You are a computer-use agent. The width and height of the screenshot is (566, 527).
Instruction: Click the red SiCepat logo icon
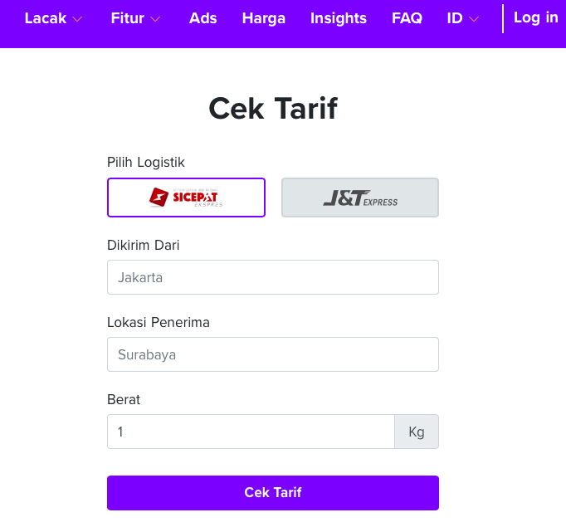(159, 197)
